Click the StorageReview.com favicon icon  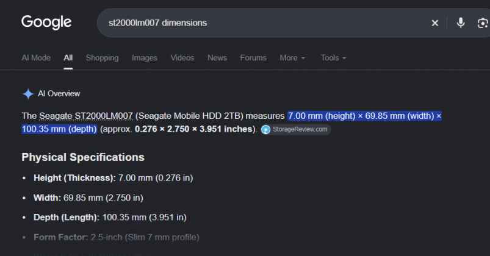click(265, 130)
